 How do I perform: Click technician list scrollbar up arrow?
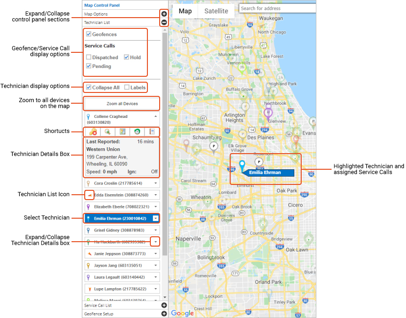[x=165, y=30]
